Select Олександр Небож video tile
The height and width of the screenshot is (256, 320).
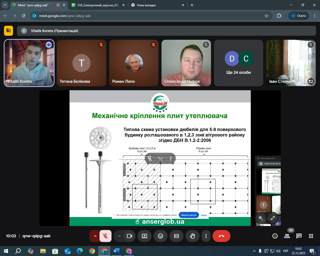(x=186, y=63)
